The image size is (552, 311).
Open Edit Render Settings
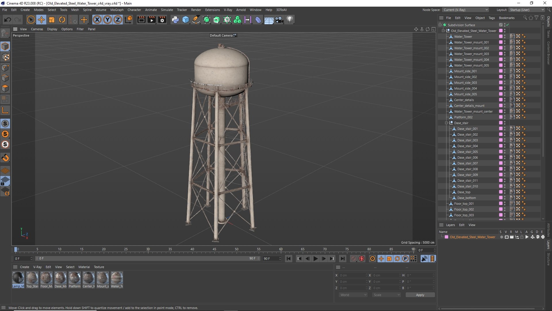click(x=162, y=20)
